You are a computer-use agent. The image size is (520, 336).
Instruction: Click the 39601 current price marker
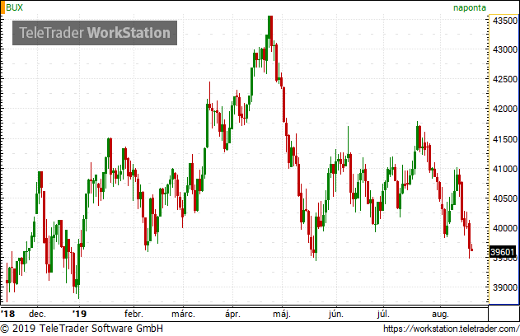(x=503, y=252)
